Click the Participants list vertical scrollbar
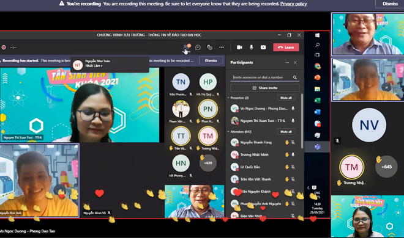The image size is (404, 238). tap(302, 121)
